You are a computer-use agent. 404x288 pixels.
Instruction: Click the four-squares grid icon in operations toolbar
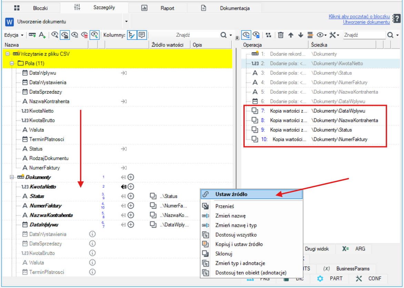tap(269, 35)
